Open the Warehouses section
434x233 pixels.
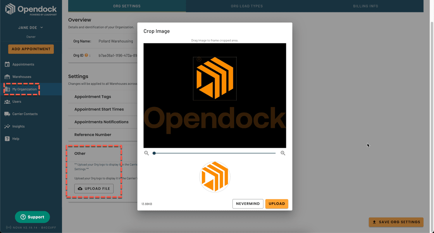[x=22, y=77]
